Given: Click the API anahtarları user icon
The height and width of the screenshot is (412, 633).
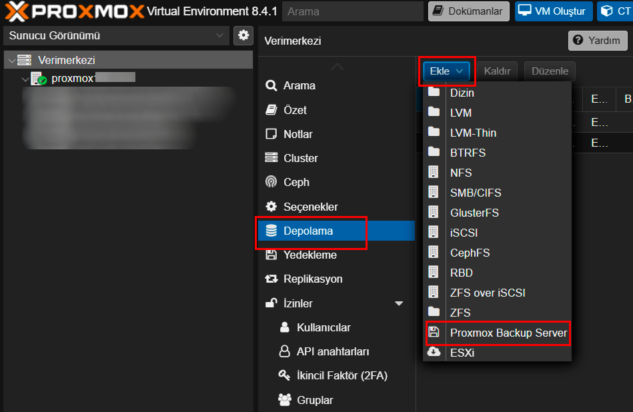Looking at the screenshot, I should (x=285, y=351).
